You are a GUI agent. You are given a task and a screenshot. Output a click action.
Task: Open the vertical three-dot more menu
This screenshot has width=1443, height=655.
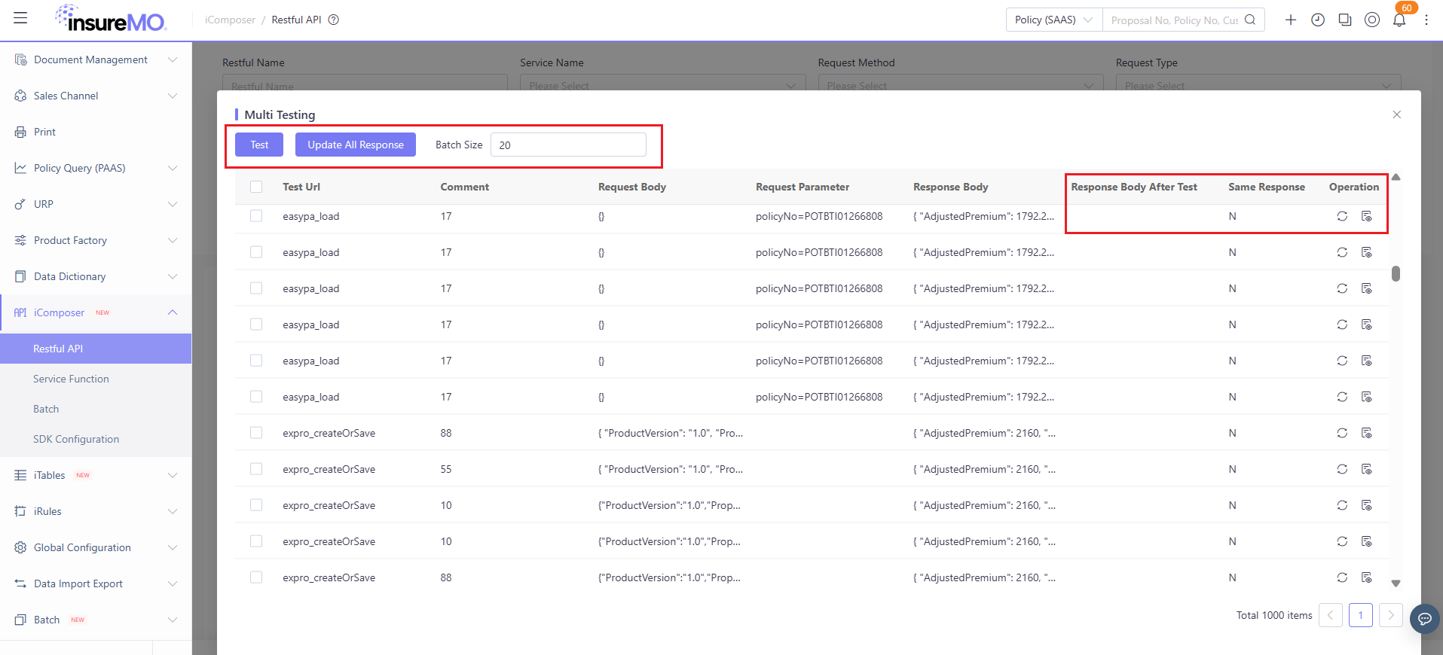coord(1426,20)
